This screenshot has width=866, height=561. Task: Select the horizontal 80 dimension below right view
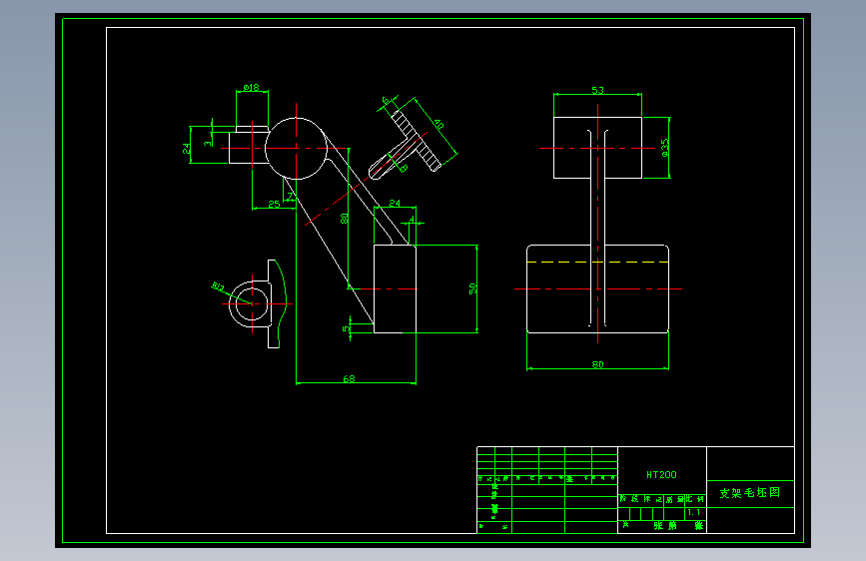tap(597, 364)
